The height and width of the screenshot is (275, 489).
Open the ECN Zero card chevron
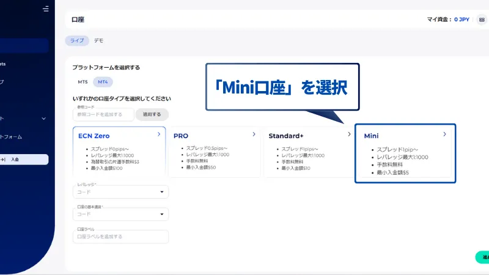point(159,134)
